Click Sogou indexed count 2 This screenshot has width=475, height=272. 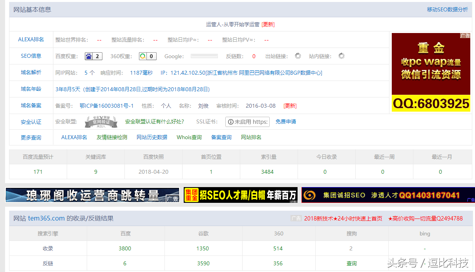tap(351, 248)
